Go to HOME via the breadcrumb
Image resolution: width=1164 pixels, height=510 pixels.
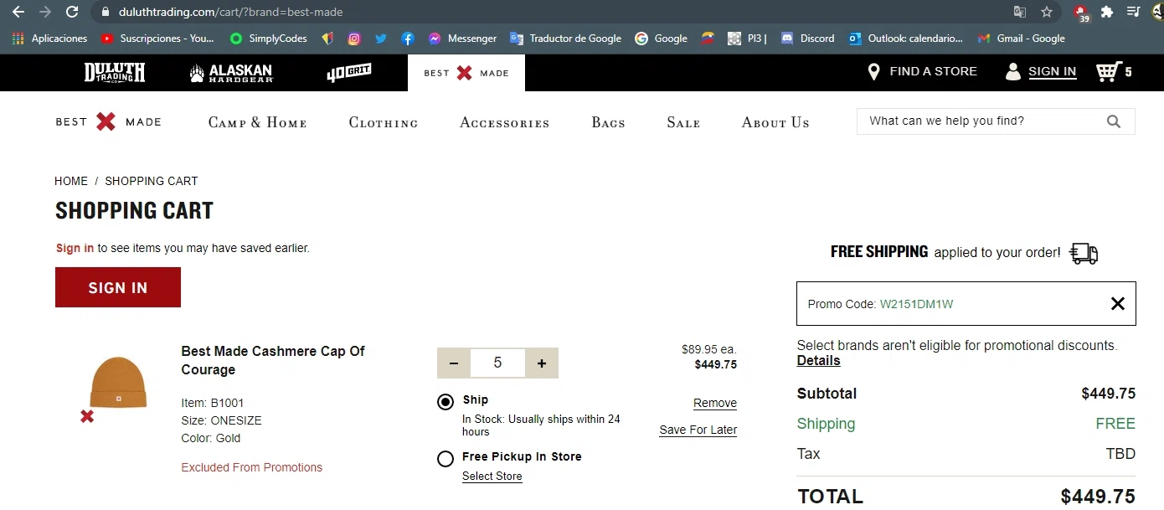(71, 181)
